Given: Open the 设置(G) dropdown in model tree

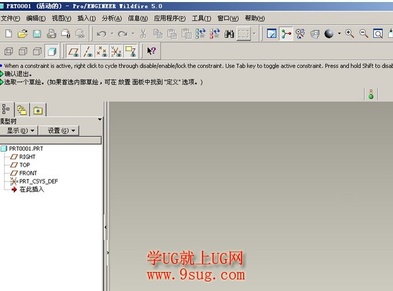Looking at the screenshot, I should [59, 131].
